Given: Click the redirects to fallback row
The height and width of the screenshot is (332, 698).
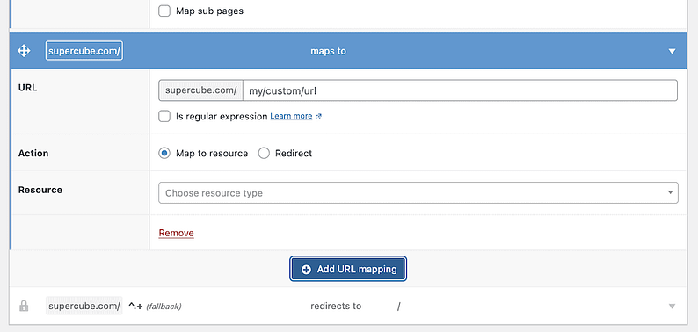Looking at the screenshot, I should (x=348, y=307).
